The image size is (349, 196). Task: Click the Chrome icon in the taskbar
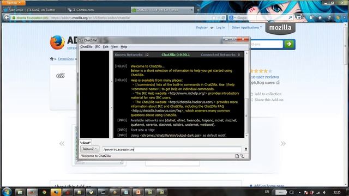[x=44, y=192]
